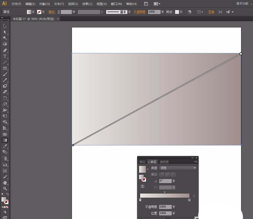Open the 文件(F) menu
Viewport: 253px width, 219px height.
pos(16,4)
